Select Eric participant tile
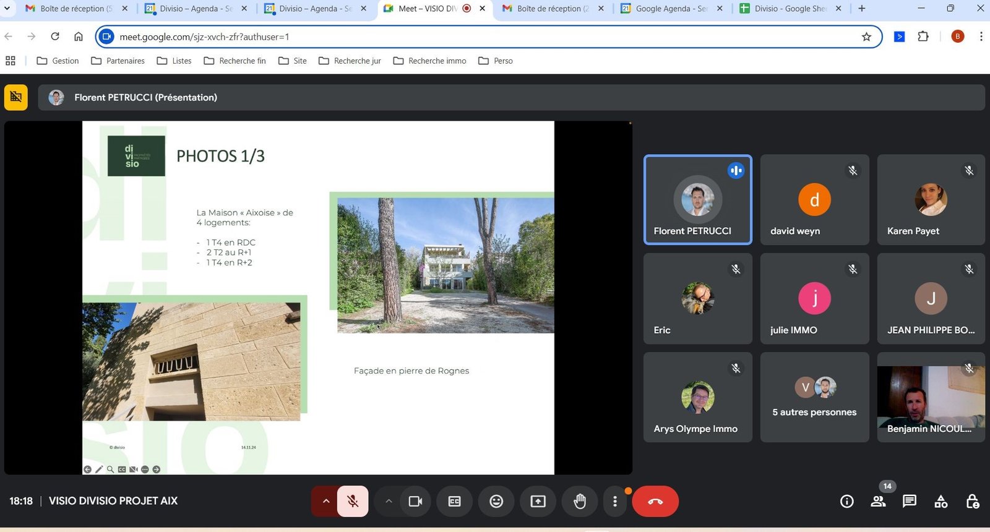 (x=697, y=298)
